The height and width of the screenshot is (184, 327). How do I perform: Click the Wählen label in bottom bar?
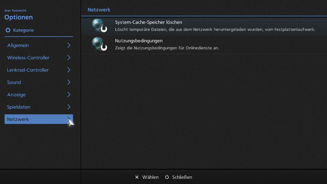coord(150,177)
